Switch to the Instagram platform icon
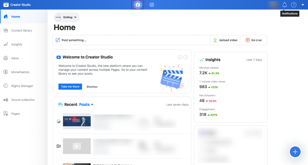Screen dimensions: 308x165 tap(152, 5)
